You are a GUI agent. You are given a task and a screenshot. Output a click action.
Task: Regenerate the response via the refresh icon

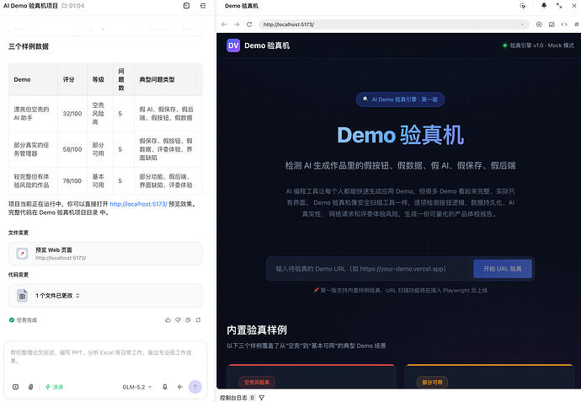198,320
